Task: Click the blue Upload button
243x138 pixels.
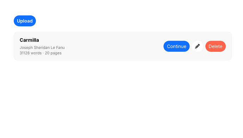Action: [x=25, y=21]
